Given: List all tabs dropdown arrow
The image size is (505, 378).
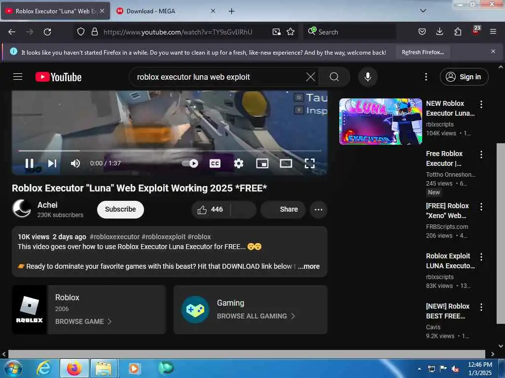Looking at the screenshot, I should 423,11.
